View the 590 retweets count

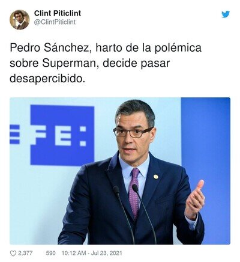click(50, 253)
